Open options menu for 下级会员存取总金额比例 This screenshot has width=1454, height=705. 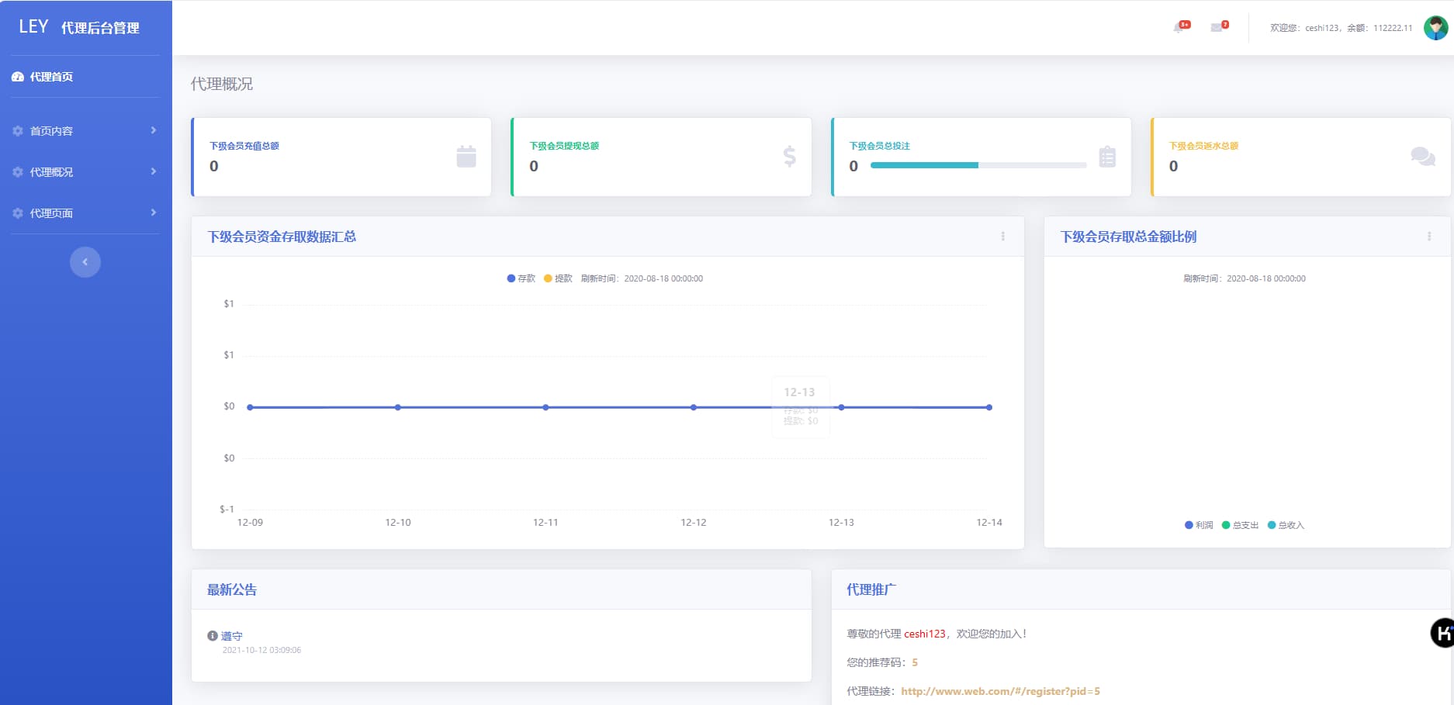tap(1428, 237)
